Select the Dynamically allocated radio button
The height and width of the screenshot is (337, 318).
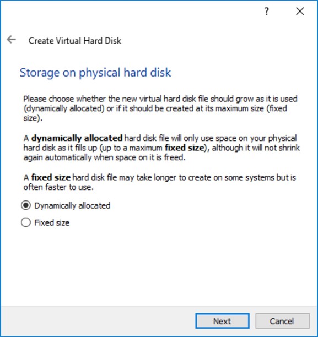(x=26, y=205)
